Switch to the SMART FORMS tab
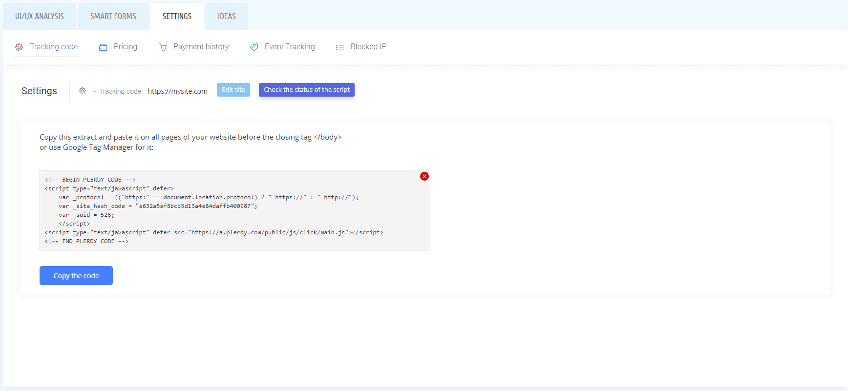 tap(113, 17)
